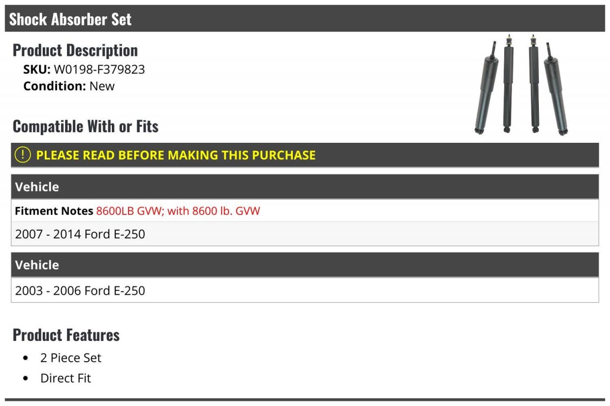Screen dimensions: 610x406
Task: Click the Product Description heading
Action: coord(75,50)
